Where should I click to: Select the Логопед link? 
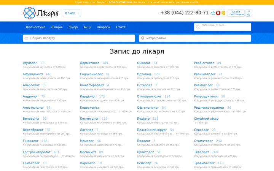pos(87,130)
